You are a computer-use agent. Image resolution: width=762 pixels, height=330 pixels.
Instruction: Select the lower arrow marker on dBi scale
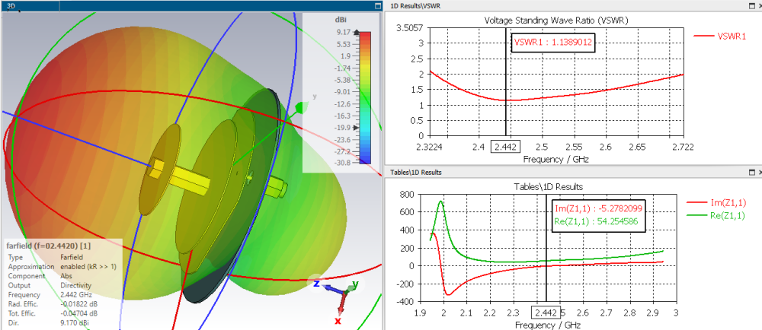(x=357, y=128)
